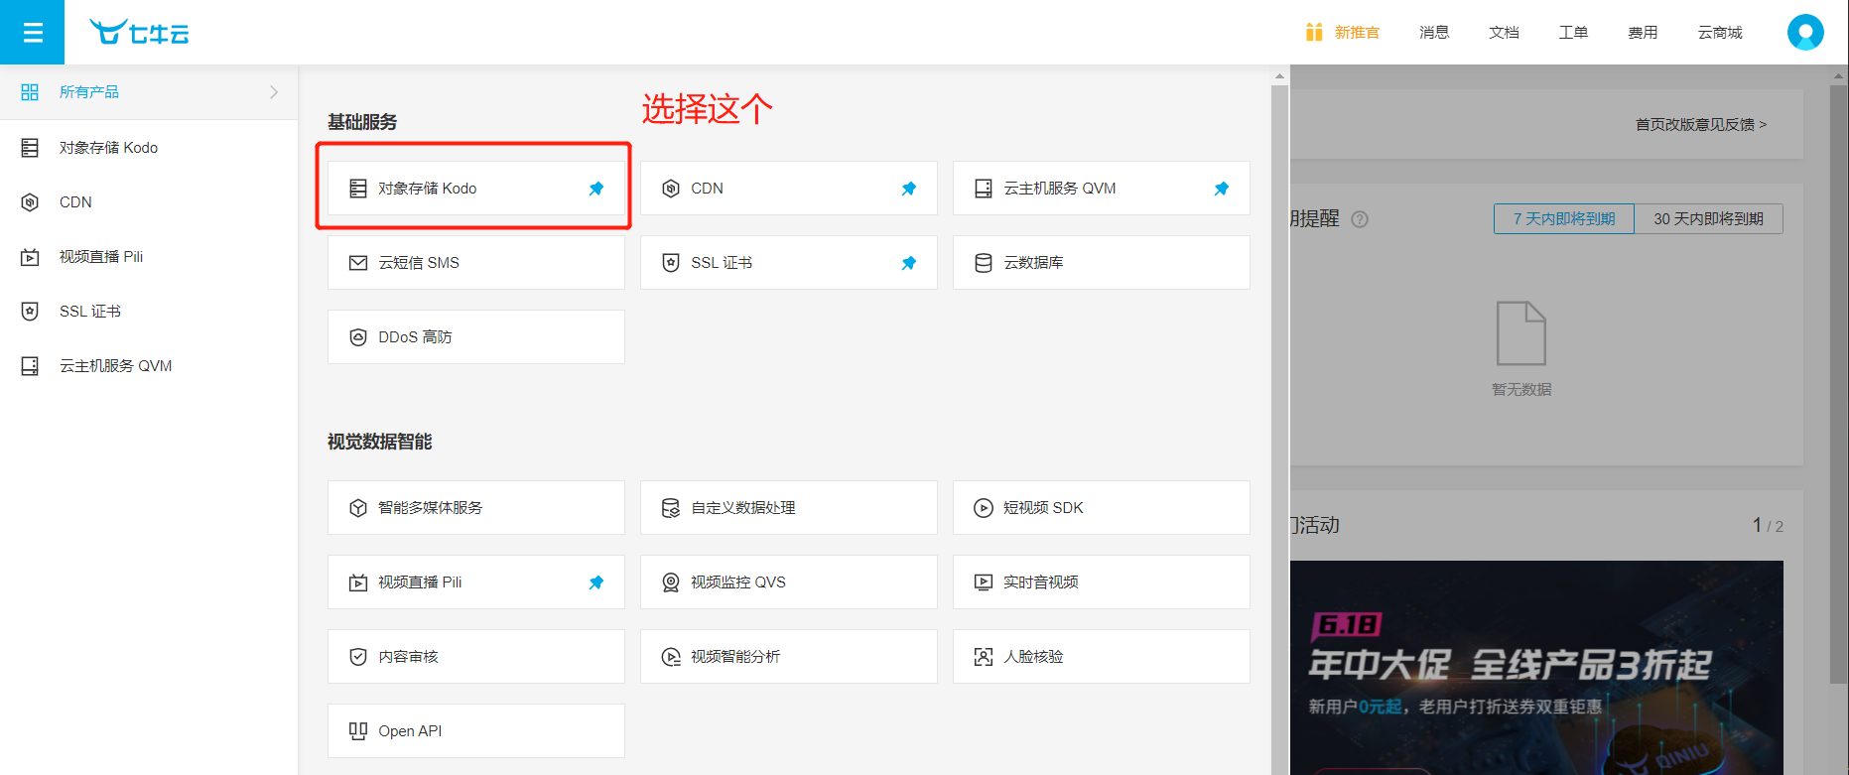Click the 实时音视频 icon
Viewport: 1849px width, 775px height.
984,582
